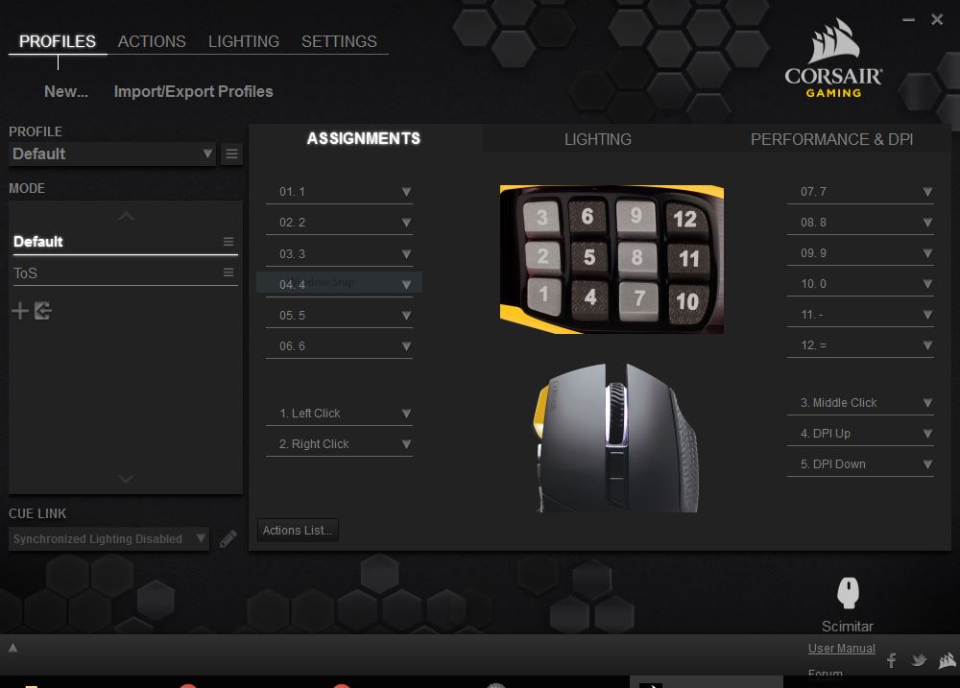Screen dimensions: 960x688
Task: Open the 07. 7 assignment dropdown
Action: coord(927,191)
